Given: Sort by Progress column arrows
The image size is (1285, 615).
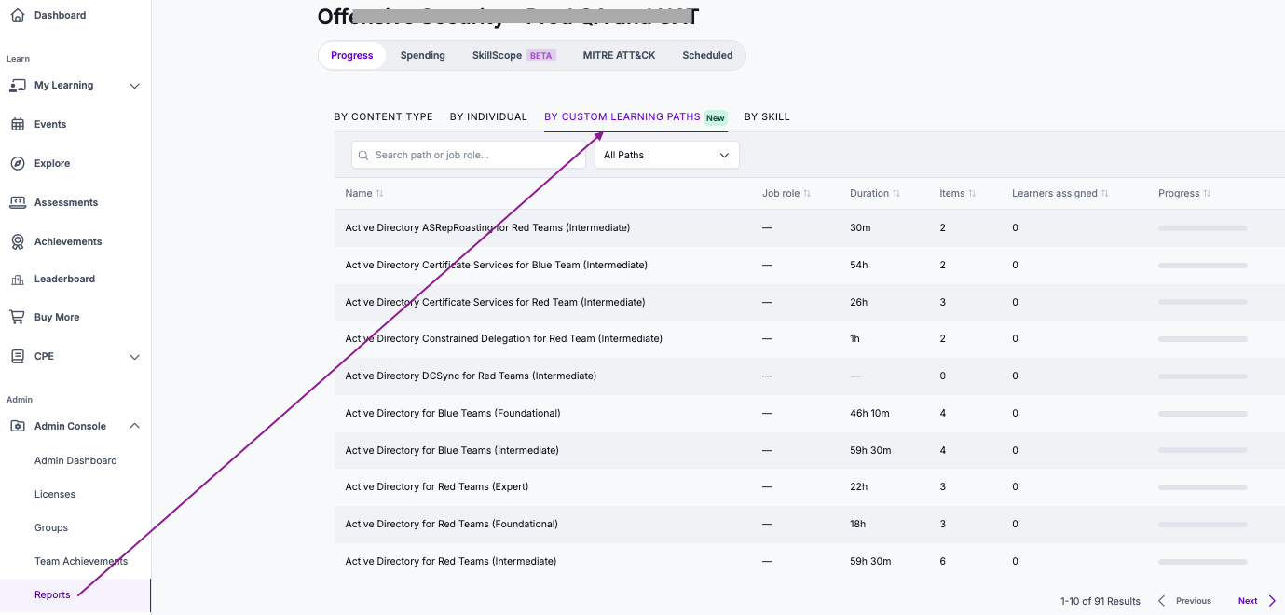Looking at the screenshot, I should (1207, 194).
